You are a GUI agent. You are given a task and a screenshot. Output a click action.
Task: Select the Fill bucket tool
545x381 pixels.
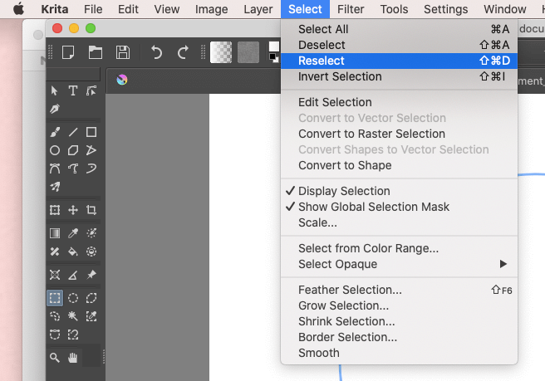coord(73,252)
